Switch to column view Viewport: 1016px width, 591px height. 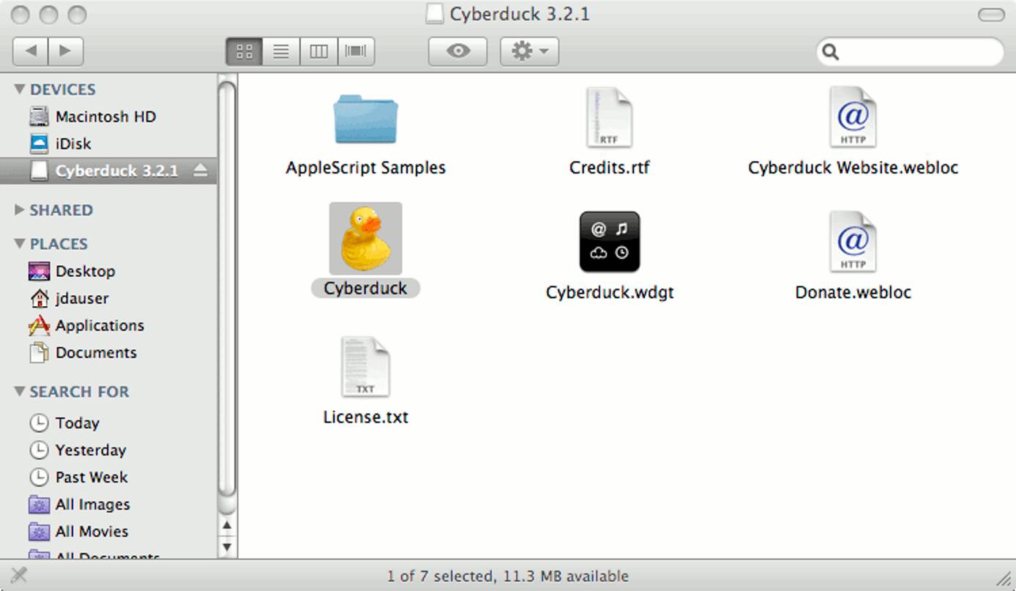pyautogui.click(x=318, y=51)
